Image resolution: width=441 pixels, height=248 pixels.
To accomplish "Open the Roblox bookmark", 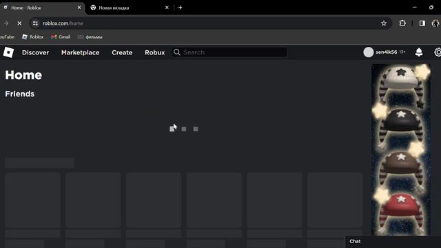I will coord(33,37).
